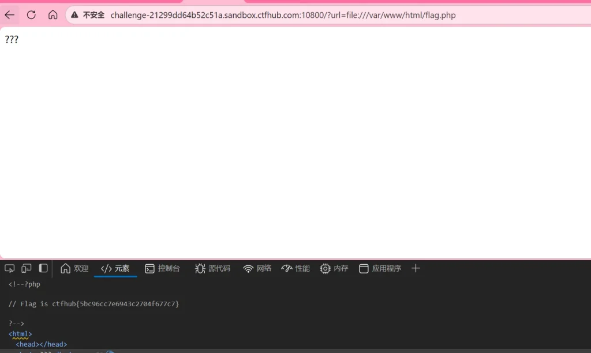Switch to the 元素 elements tab
Image resolution: width=591 pixels, height=353 pixels.
[115, 268]
